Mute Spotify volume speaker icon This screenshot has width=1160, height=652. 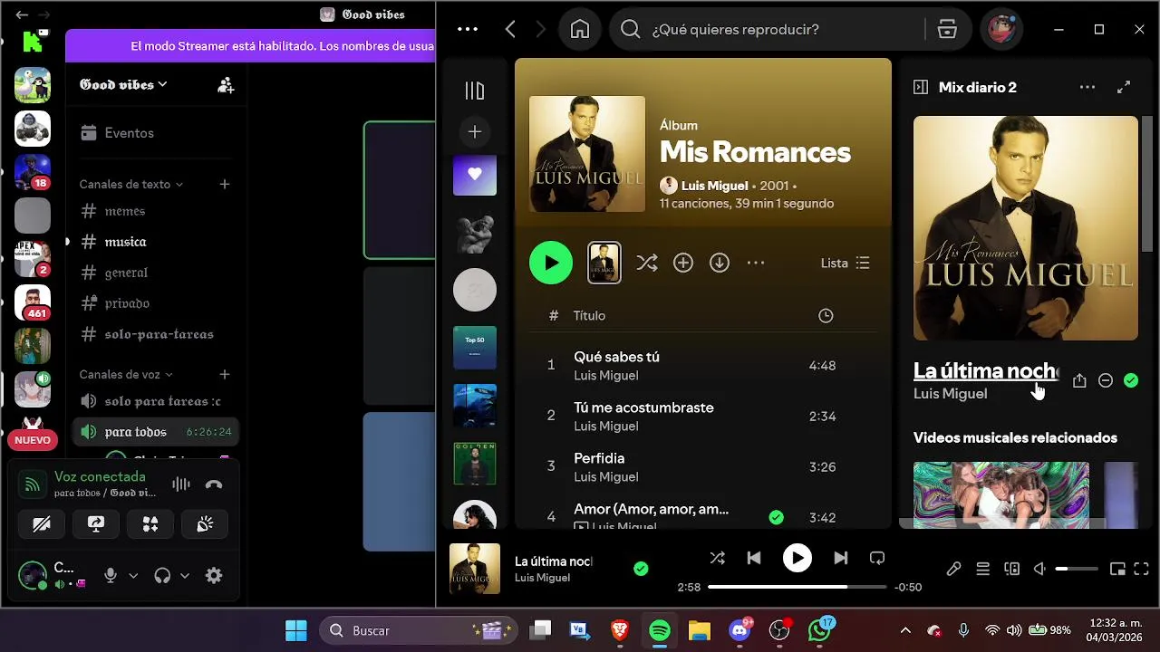click(x=1040, y=570)
